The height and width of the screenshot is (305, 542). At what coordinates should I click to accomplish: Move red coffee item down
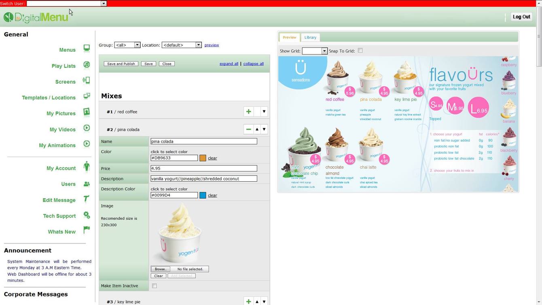tap(264, 112)
